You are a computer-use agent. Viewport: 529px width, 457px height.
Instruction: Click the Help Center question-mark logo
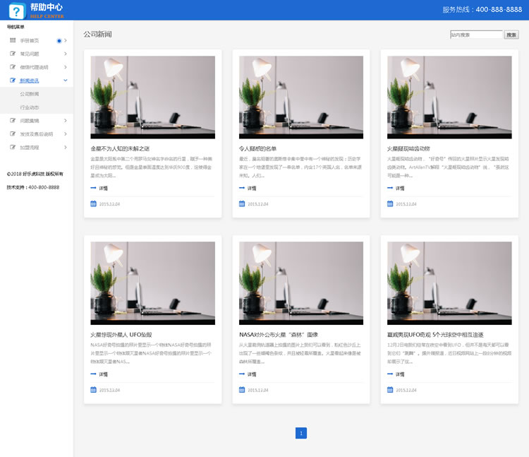coord(17,11)
